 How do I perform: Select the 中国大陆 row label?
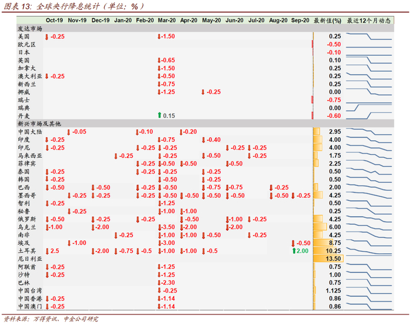coord(30,132)
